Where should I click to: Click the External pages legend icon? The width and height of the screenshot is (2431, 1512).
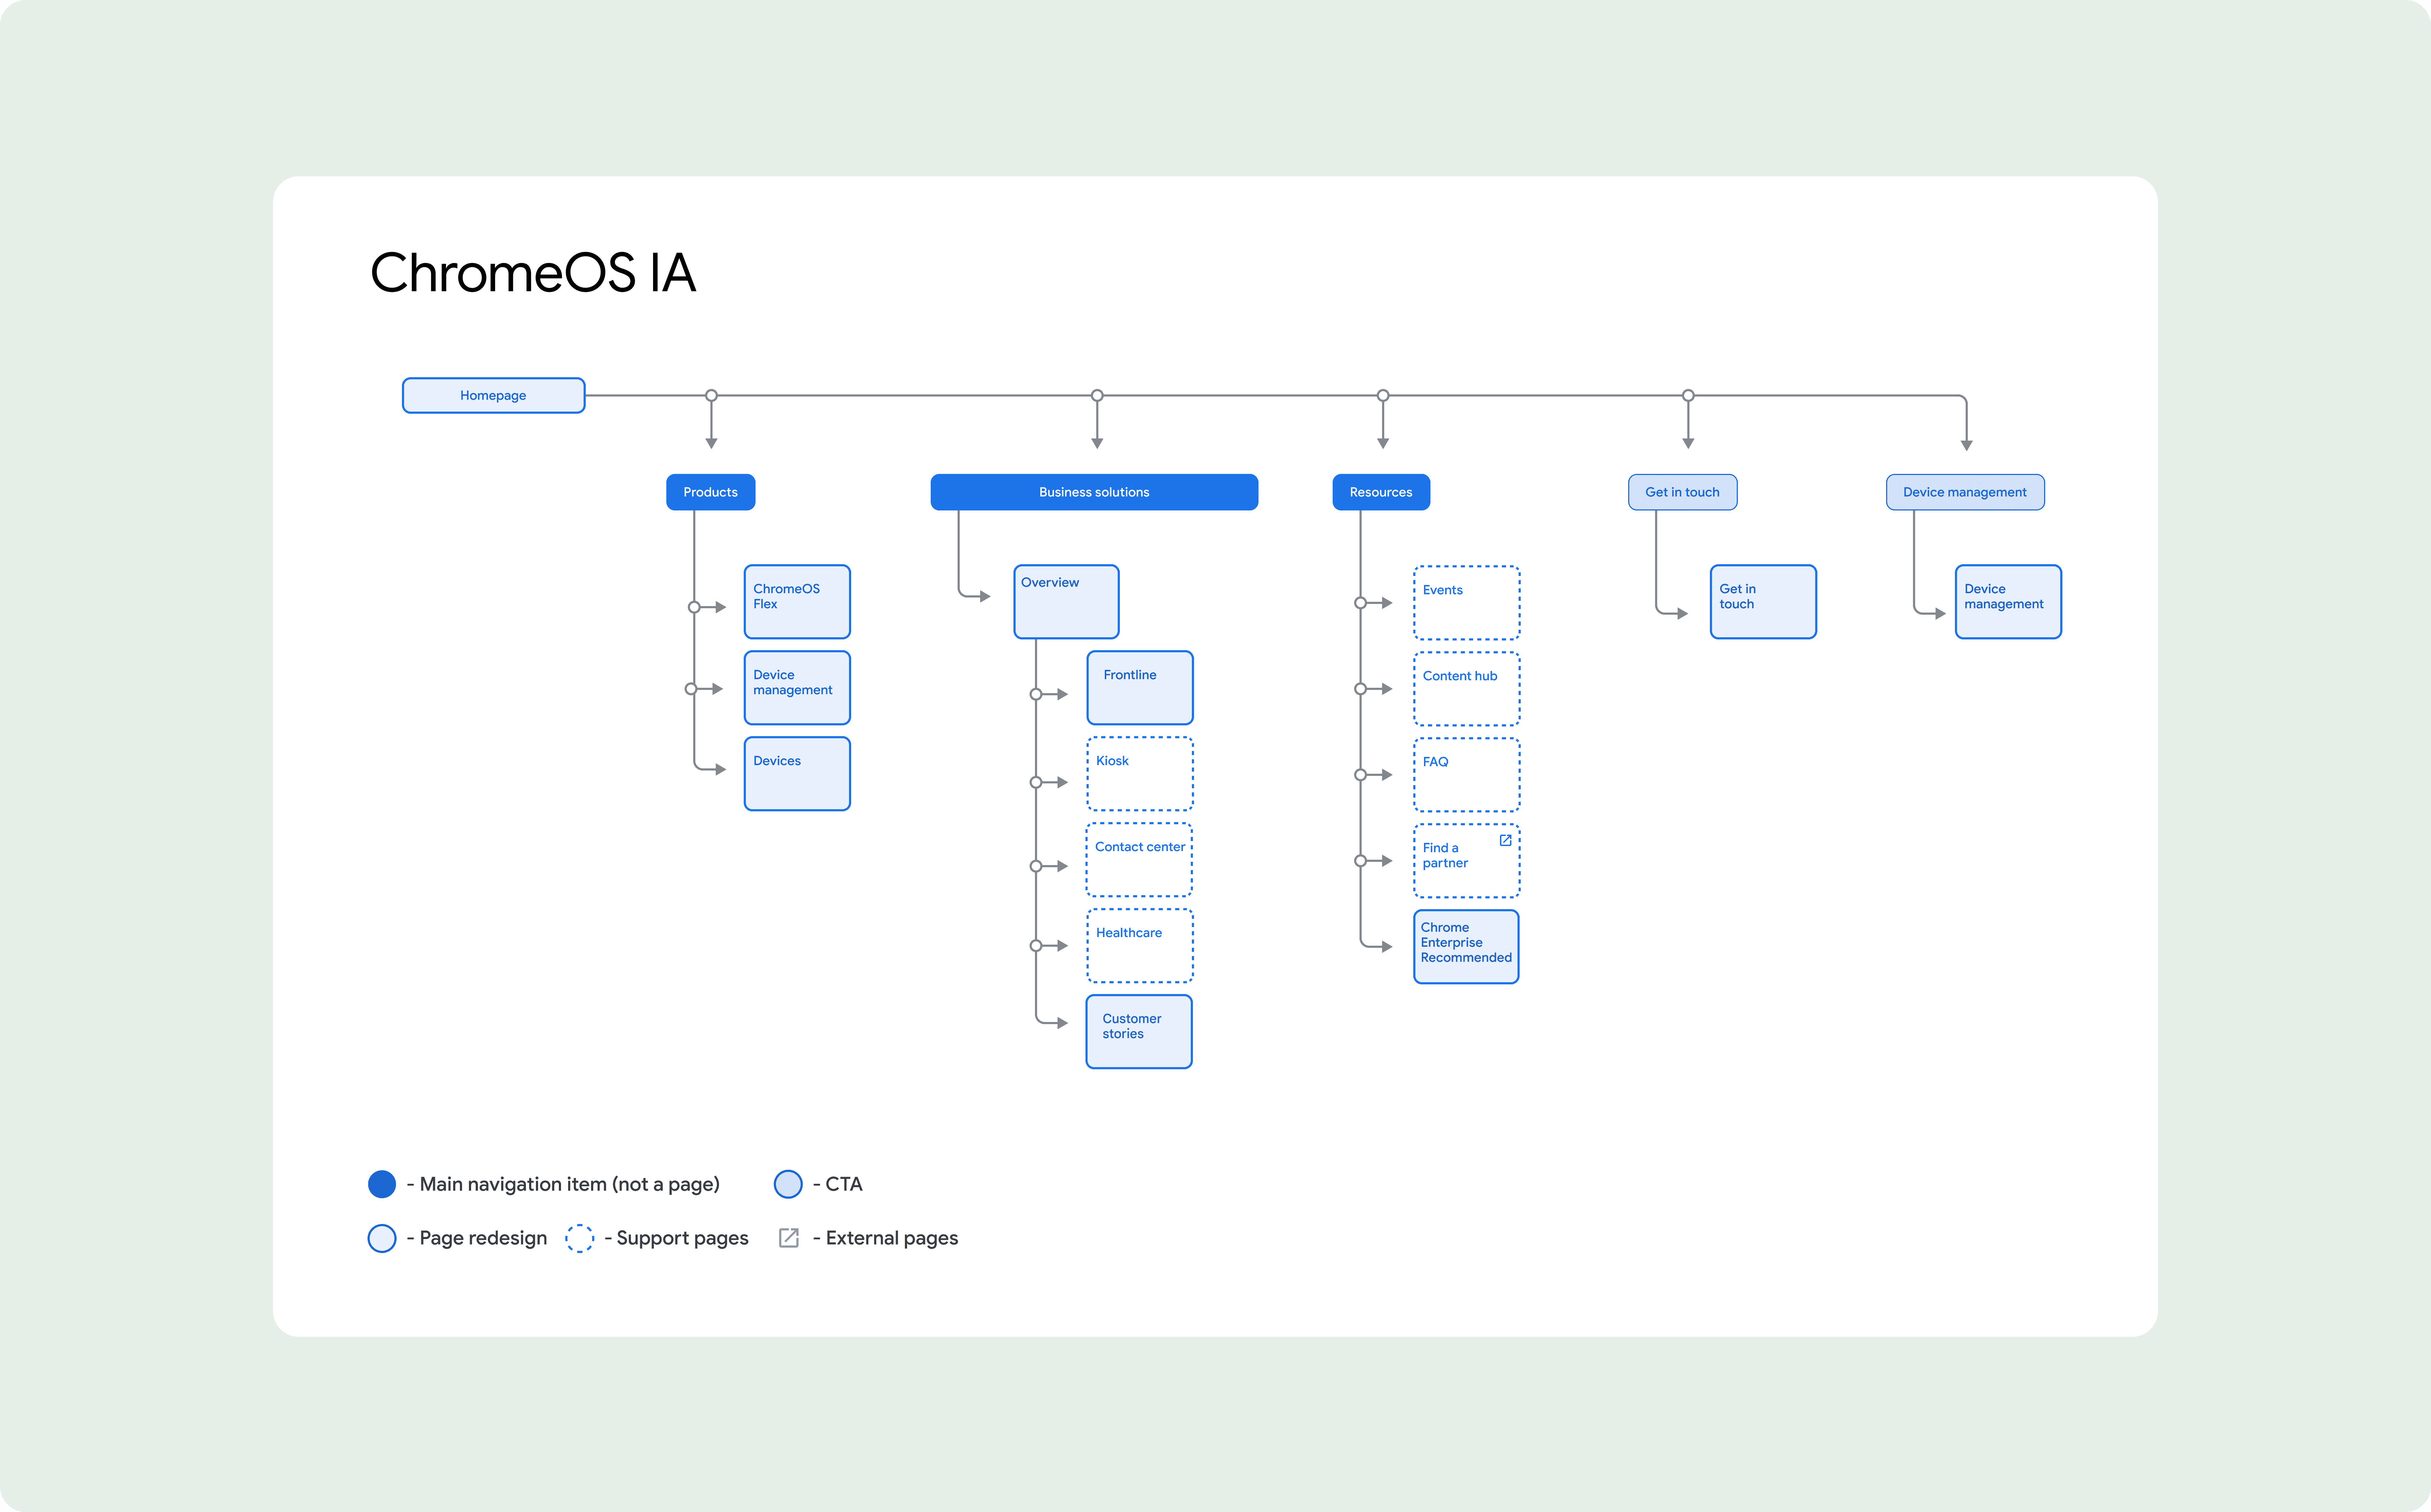tap(788, 1238)
